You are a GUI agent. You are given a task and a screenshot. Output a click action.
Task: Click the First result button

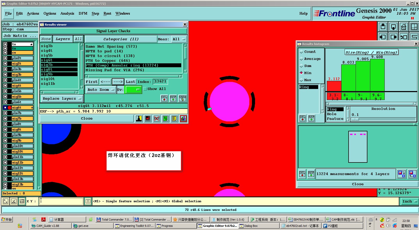point(91,82)
